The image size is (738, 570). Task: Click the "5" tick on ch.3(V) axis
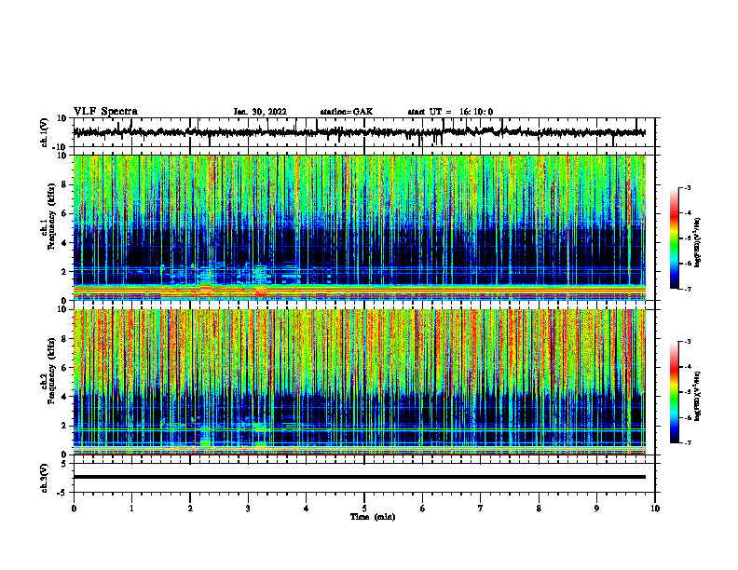point(64,464)
